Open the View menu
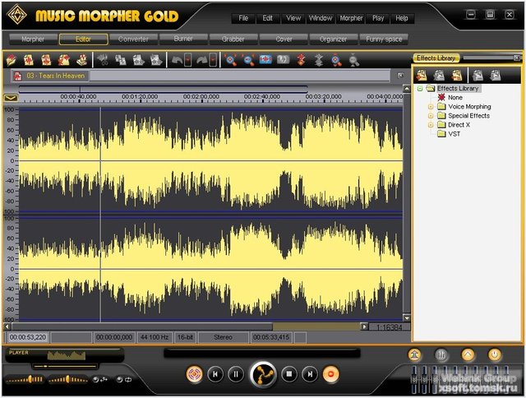Viewport: 526px width, 398px height. tap(293, 18)
